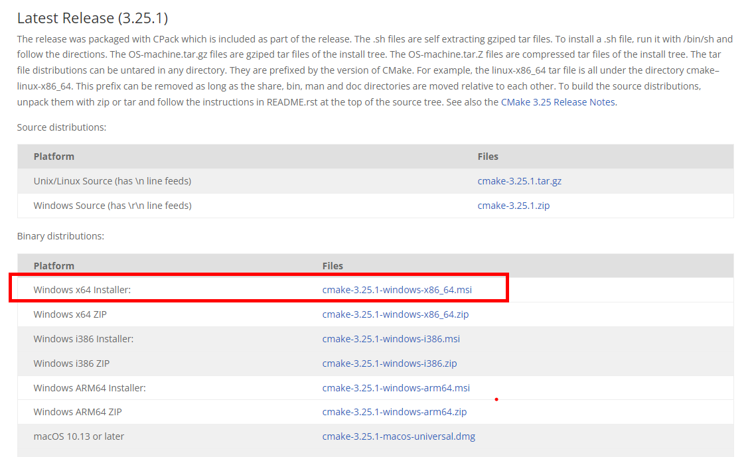Download cmake-3.25.1.zip source file
Screen dimensions: 752x457
click(x=514, y=206)
